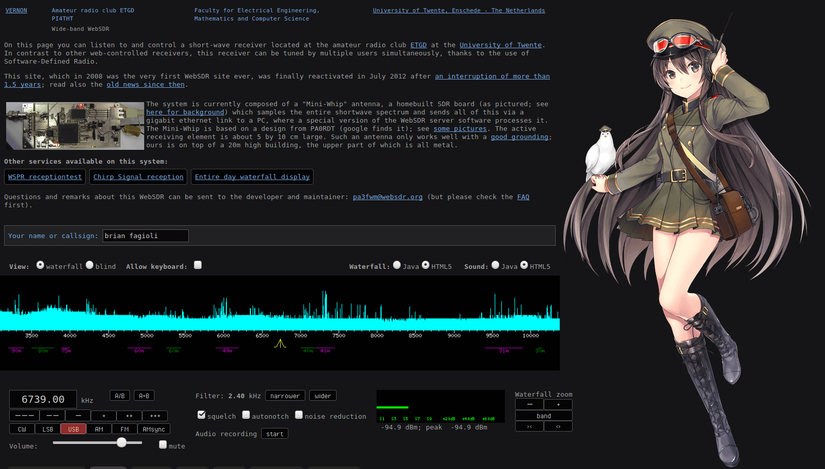The height and width of the screenshot is (469, 825).
Task: Enable the autonotch checkbox
Action: click(246, 415)
